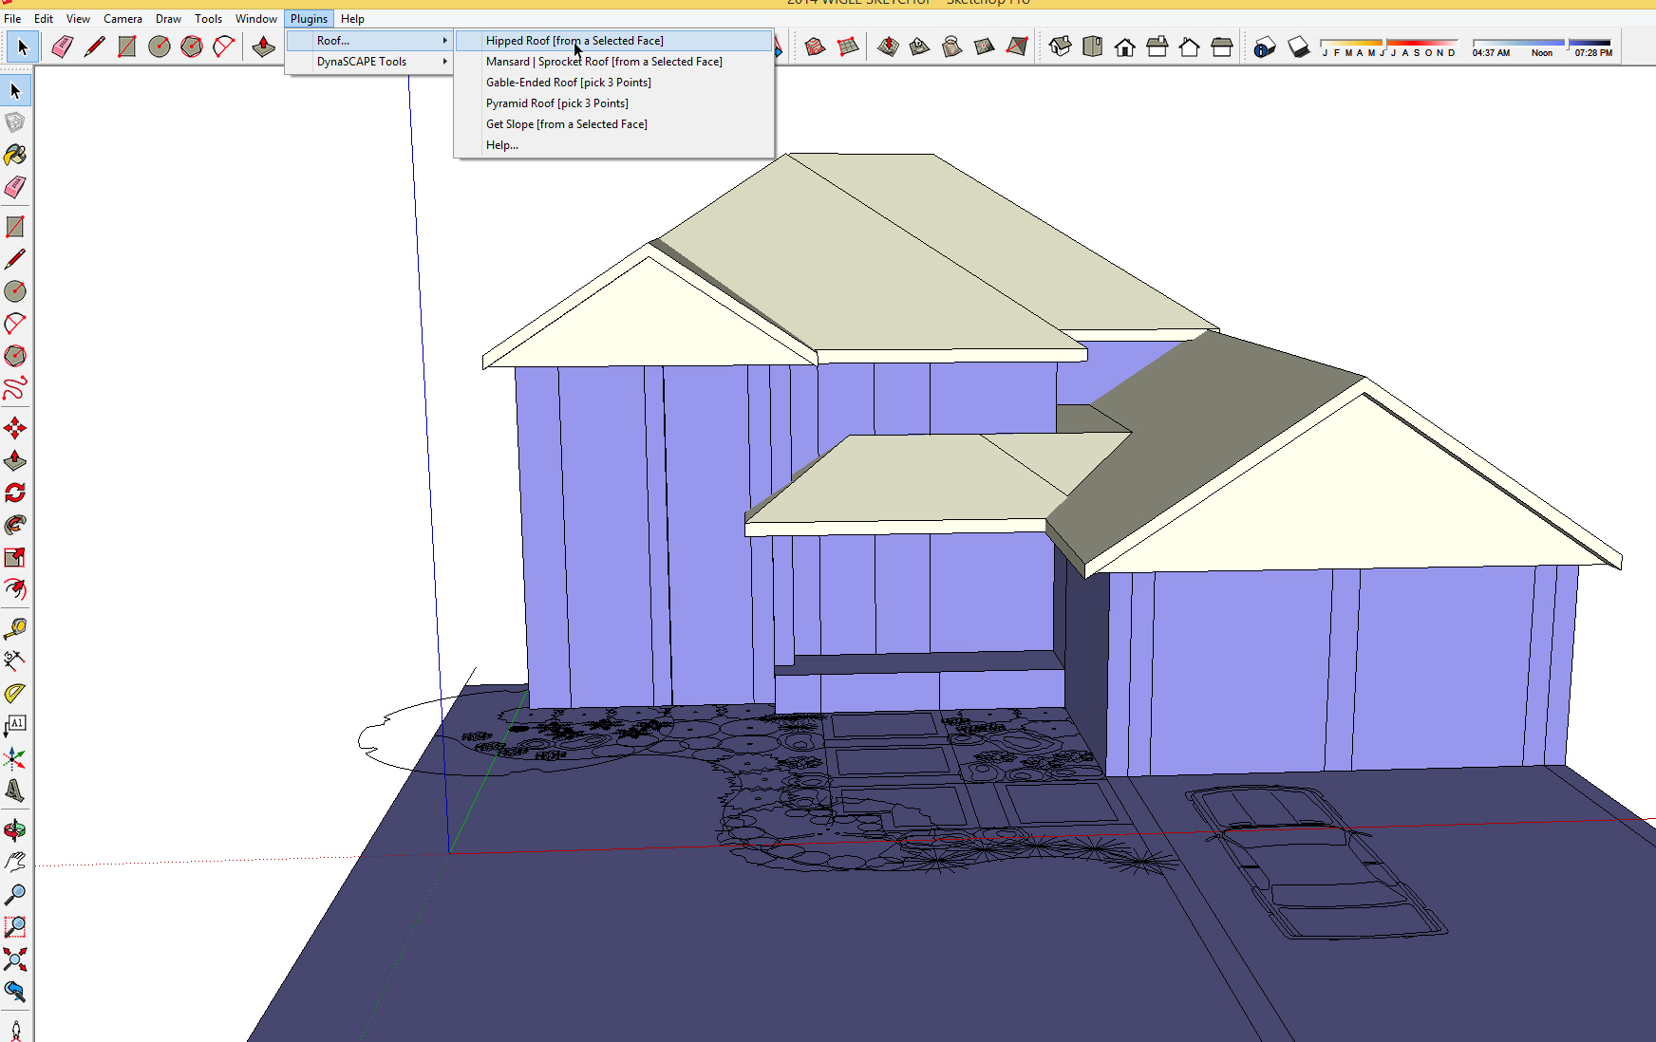Open the View menu
Viewport: 1656px width, 1042px height.
(x=78, y=19)
